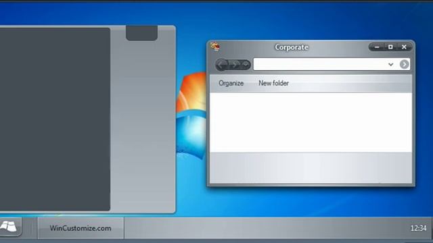The height and width of the screenshot is (243, 433).
Task: Close the Corporate window
Action: tap(404, 47)
